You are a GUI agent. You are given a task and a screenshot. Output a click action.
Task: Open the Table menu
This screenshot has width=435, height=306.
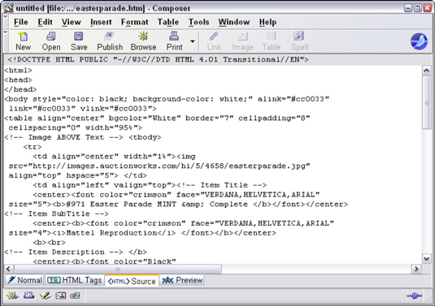pyautogui.click(x=168, y=22)
